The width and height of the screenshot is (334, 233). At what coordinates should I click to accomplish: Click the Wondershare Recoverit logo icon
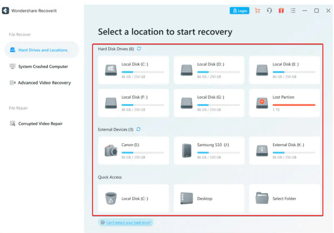5,11
